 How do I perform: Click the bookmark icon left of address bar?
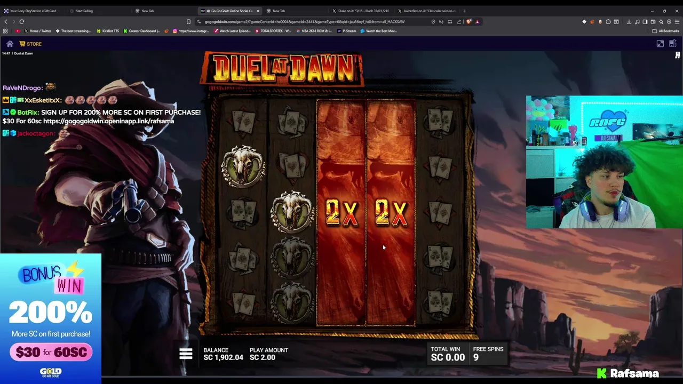[188, 21]
